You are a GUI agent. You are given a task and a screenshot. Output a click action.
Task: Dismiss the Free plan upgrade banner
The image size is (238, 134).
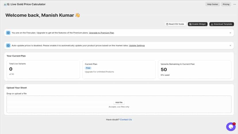click(230, 33)
